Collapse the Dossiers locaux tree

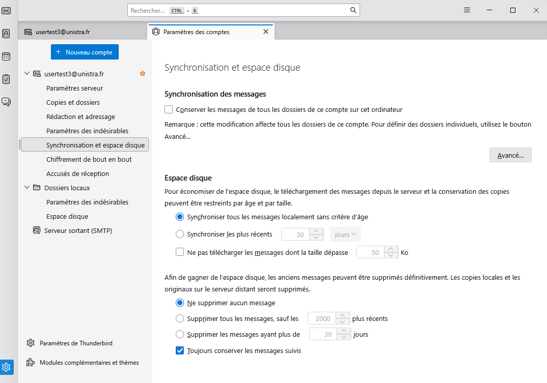27,188
